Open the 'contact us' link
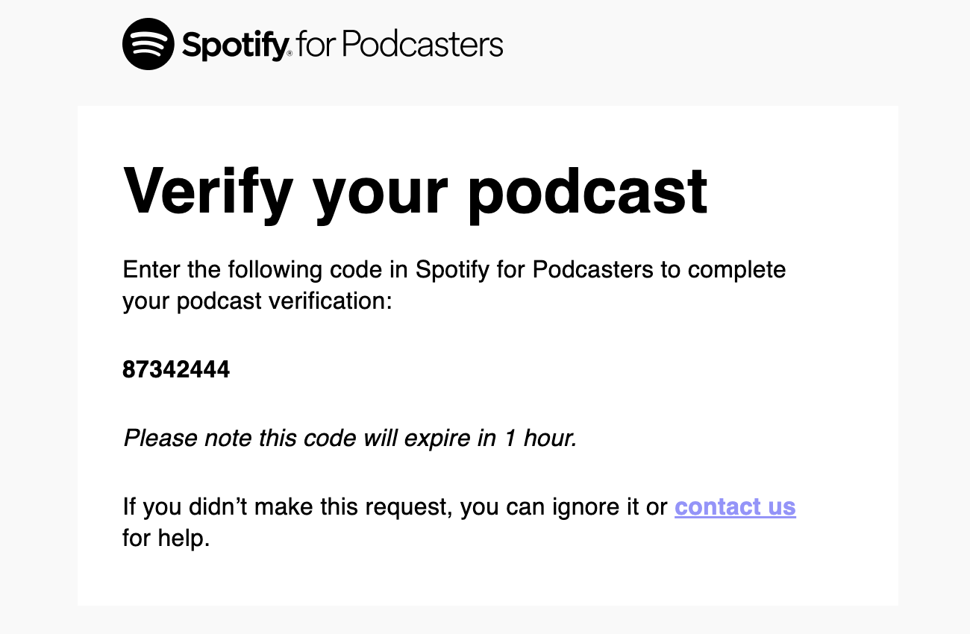 point(735,507)
